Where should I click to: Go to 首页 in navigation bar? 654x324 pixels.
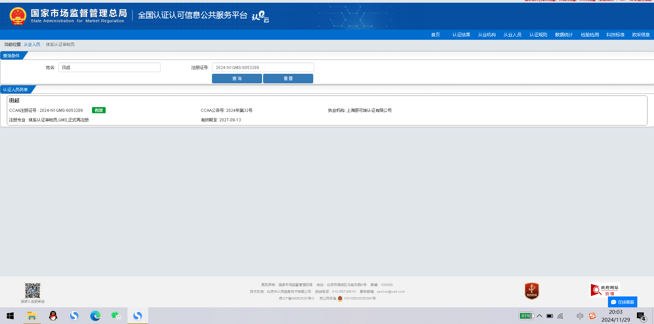click(x=435, y=35)
